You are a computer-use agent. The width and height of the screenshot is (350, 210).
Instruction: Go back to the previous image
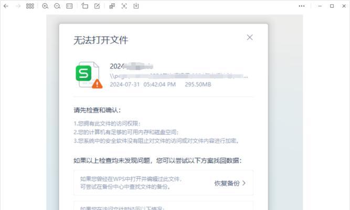[x=6, y=6]
